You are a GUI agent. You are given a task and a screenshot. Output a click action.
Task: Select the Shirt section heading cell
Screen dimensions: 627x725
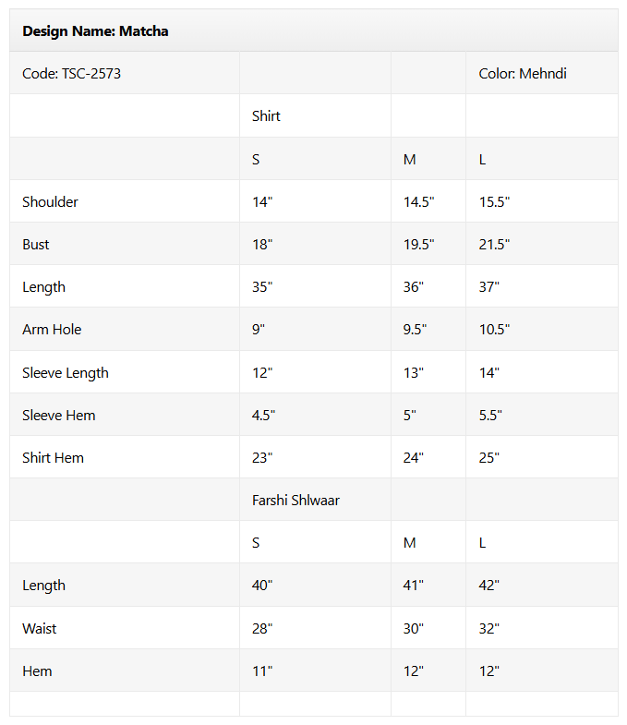(x=266, y=116)
